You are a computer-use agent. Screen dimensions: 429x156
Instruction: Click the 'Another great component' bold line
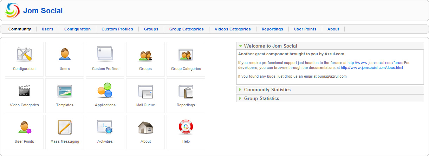(291, 54)
